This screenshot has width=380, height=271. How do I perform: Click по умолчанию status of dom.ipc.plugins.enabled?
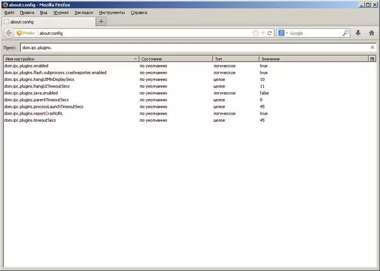coord(154,66)
